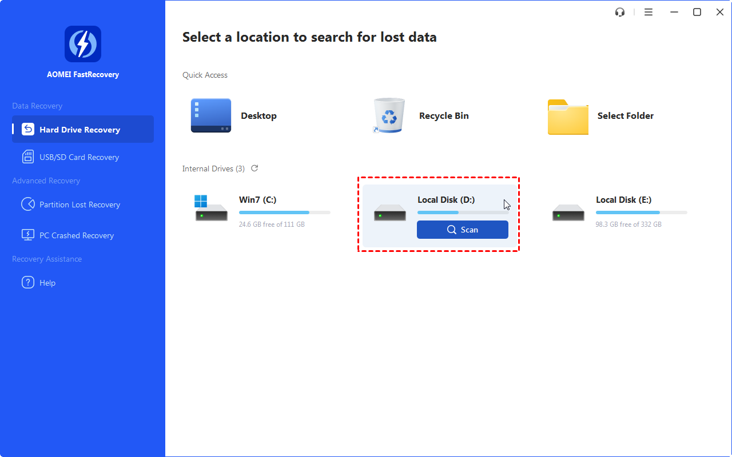Screen dimensions: 732x457
Task: Select the Desktop quick access icon
Action: point(211,115)
